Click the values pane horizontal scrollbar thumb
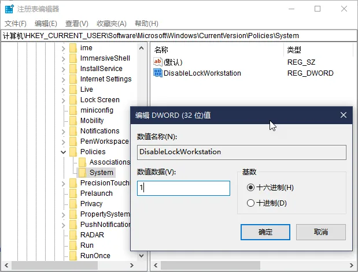This screenshot has width=358, height=272. pos(211,265)
